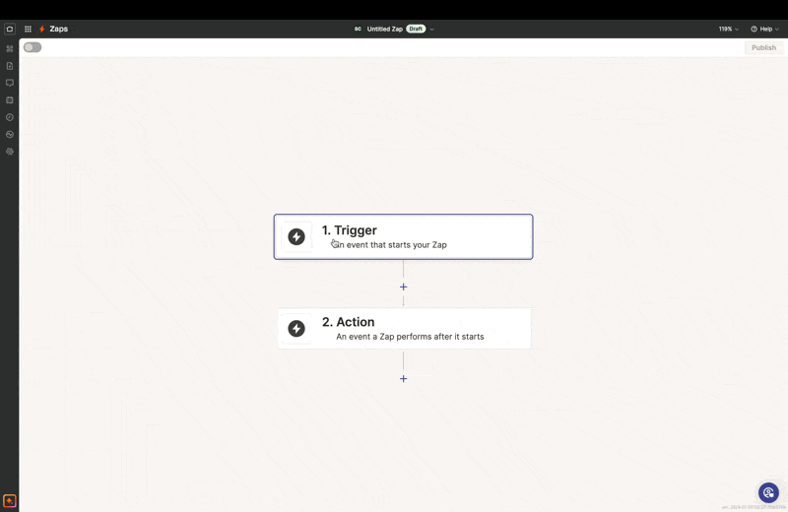Click the SC folder avatar icon
The height and width of the screenshot is (512, 788).
(x=358, y=30)
